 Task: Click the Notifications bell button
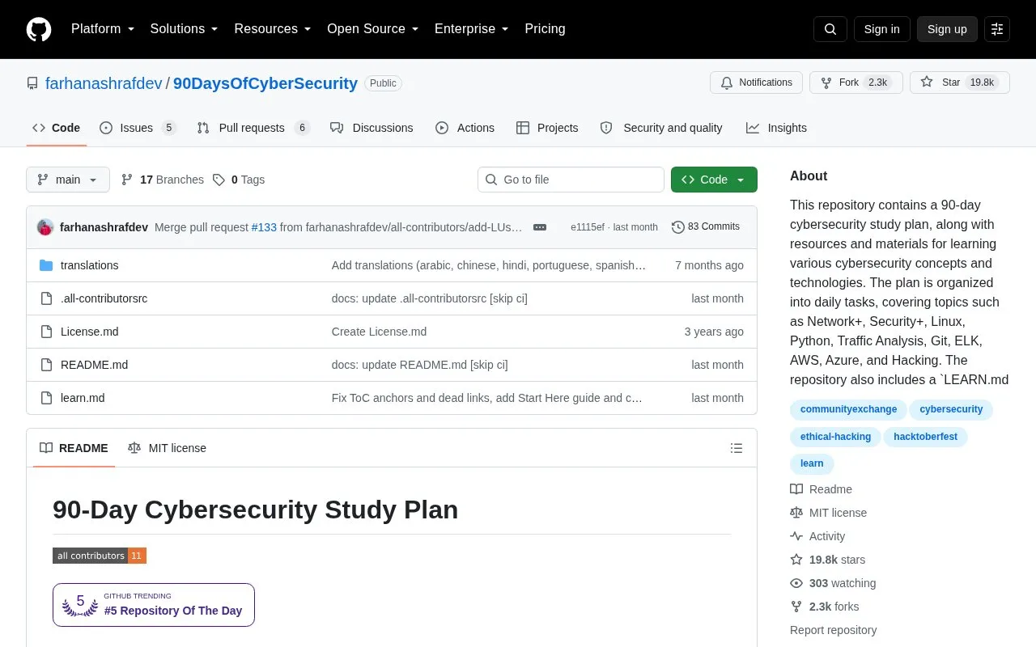coord(756,82)
